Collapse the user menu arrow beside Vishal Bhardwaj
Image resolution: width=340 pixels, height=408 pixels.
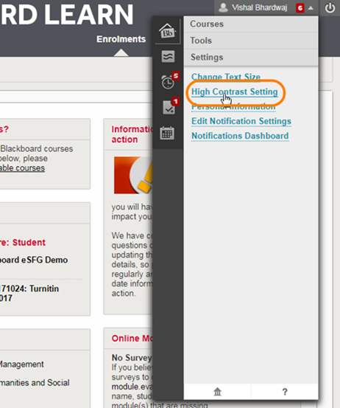click(311, 8)
